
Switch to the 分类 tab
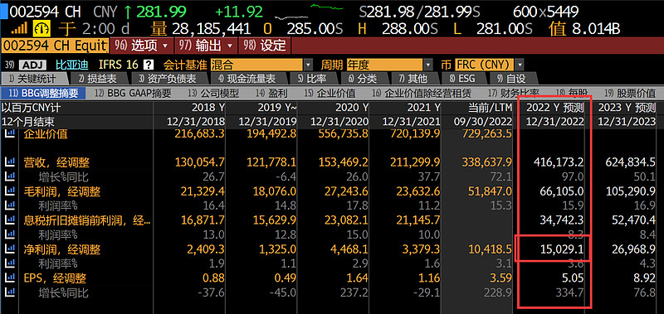coord(363,79)
